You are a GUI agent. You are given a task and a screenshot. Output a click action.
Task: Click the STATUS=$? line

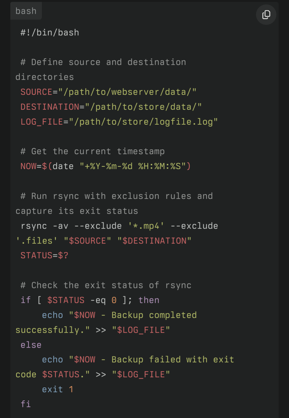[44, 256]
